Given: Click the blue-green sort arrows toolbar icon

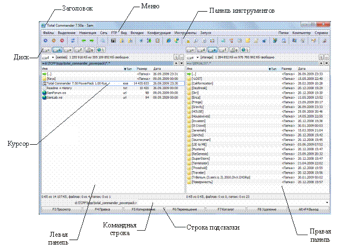Looking at the screenshot, I should pyautogui.click(x=149, y=40).
